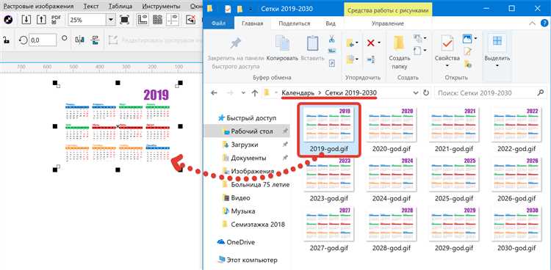551x270 pixels.
Task: Click Календарь in the breadcrumb path
Action: pos(298,93)
